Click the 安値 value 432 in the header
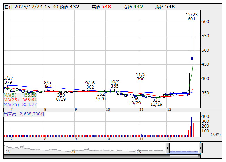Screen dimensions: 226x162 pos(138,7)
